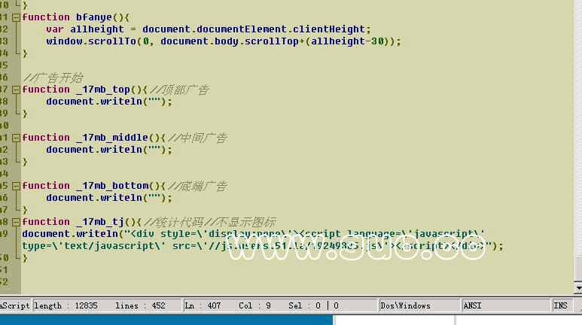
Task: Click the '//广告开始' comment line
Action: [x=53, y=77]
